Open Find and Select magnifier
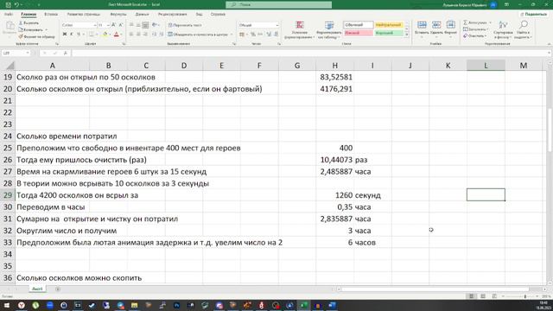The height and width of the screenshot is (311, 553). (x=524, y=29)
